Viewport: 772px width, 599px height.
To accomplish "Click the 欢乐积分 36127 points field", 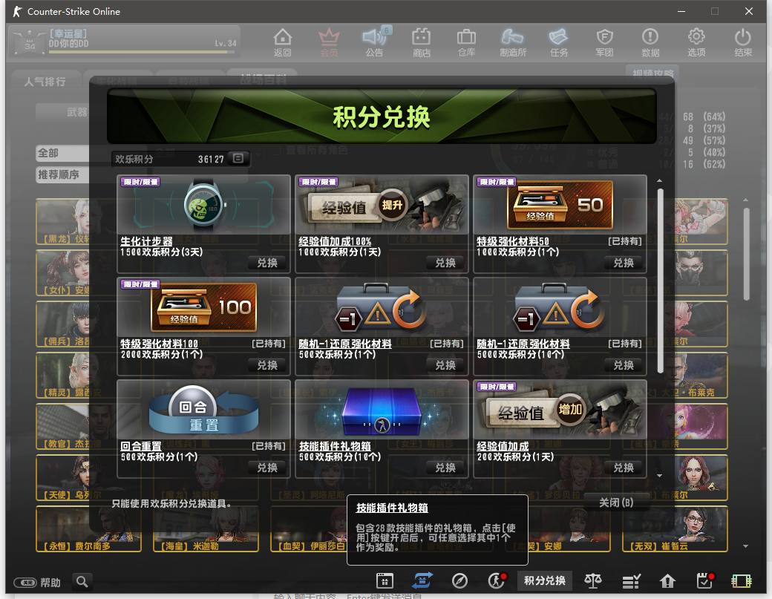I will click(180, 159).
